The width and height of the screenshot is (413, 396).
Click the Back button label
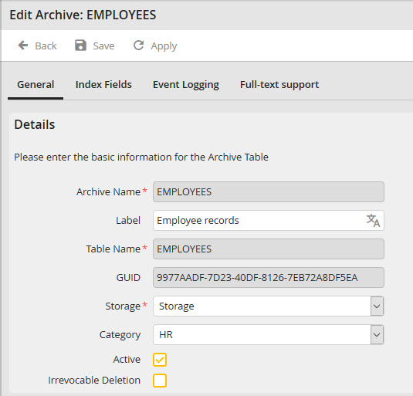pyautogui.click(x=46, y=46)
